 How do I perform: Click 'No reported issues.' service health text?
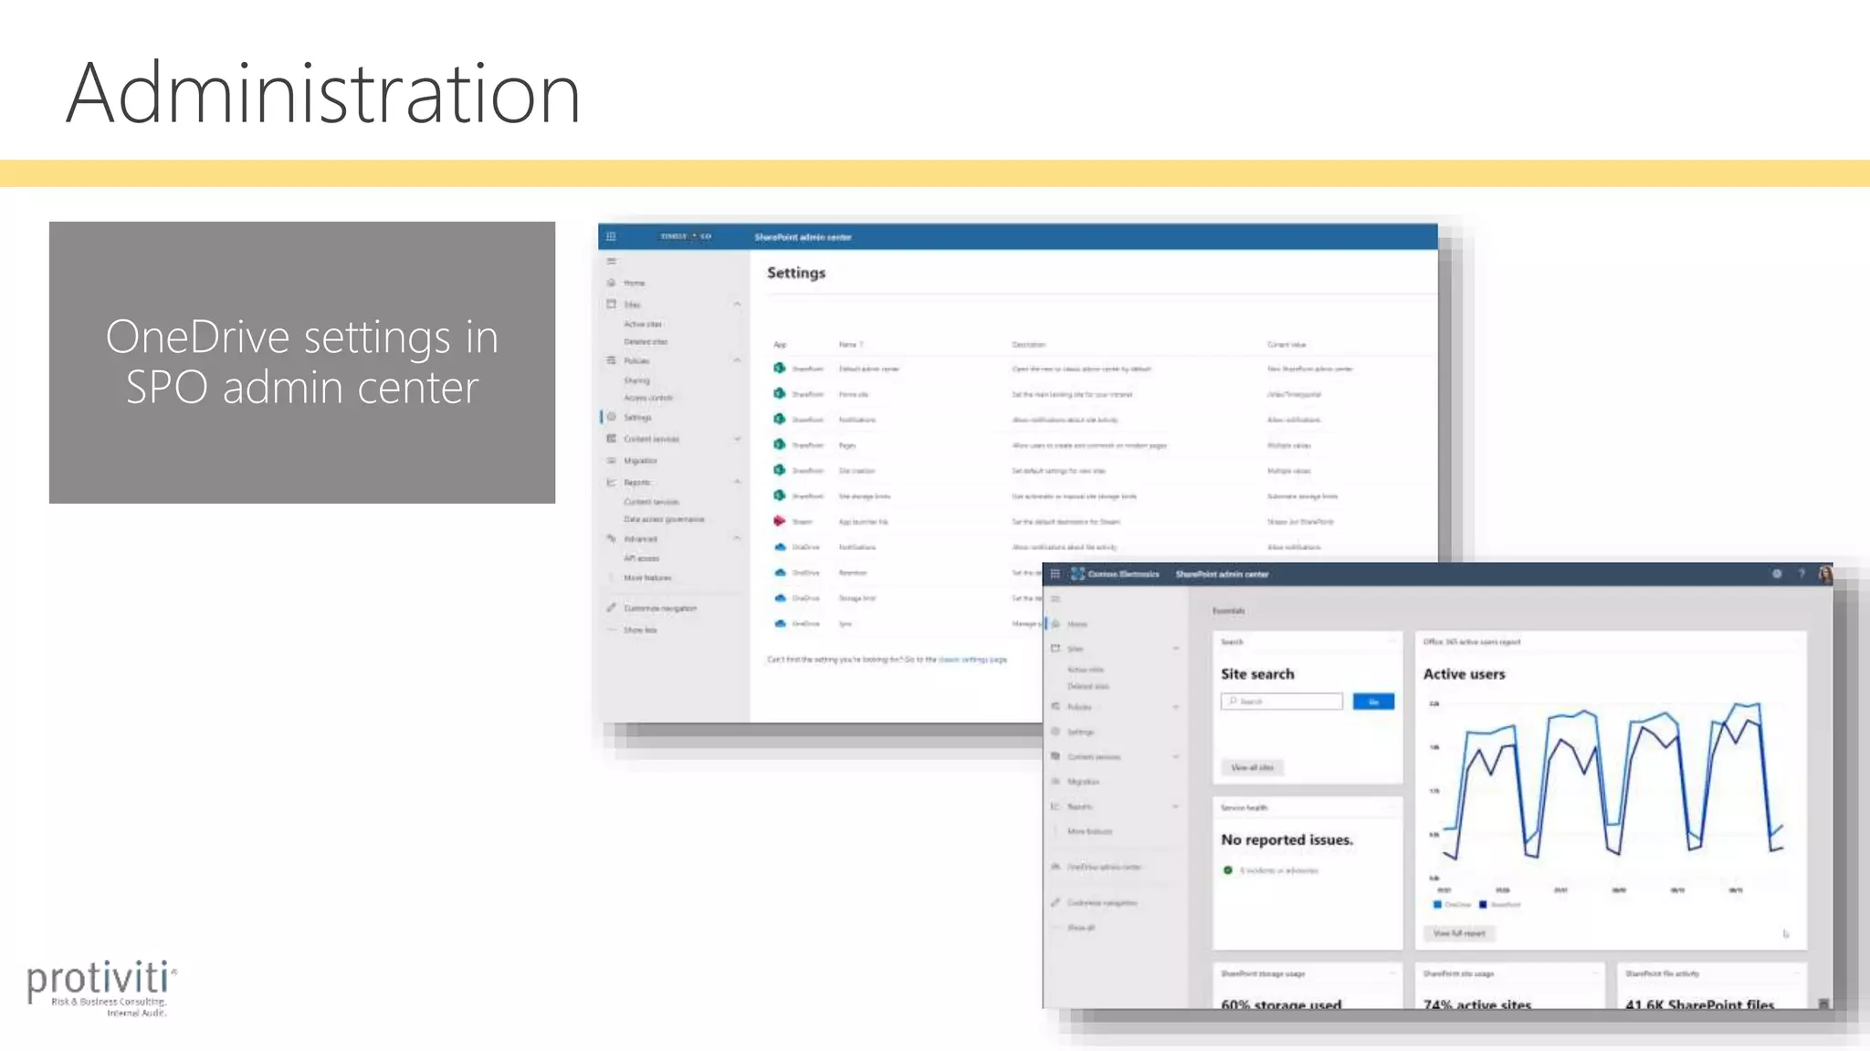click(x=1287, y=839)
